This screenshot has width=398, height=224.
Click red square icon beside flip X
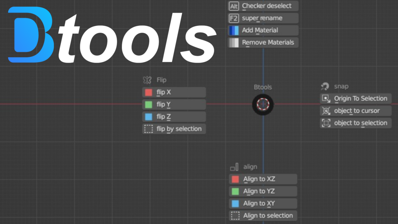149,92
